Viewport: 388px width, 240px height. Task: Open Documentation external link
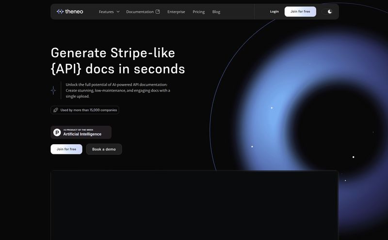(x=143, y=12)
